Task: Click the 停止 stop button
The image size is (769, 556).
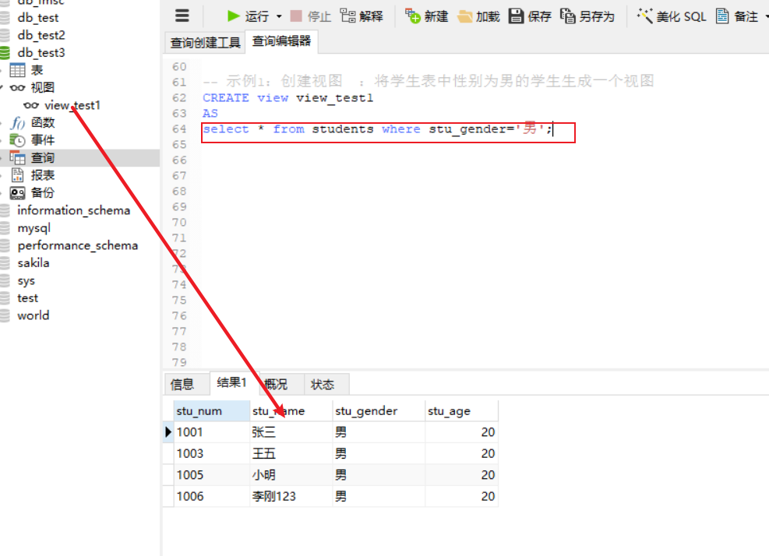Action: pyautogui.click(x=310, y=16)
